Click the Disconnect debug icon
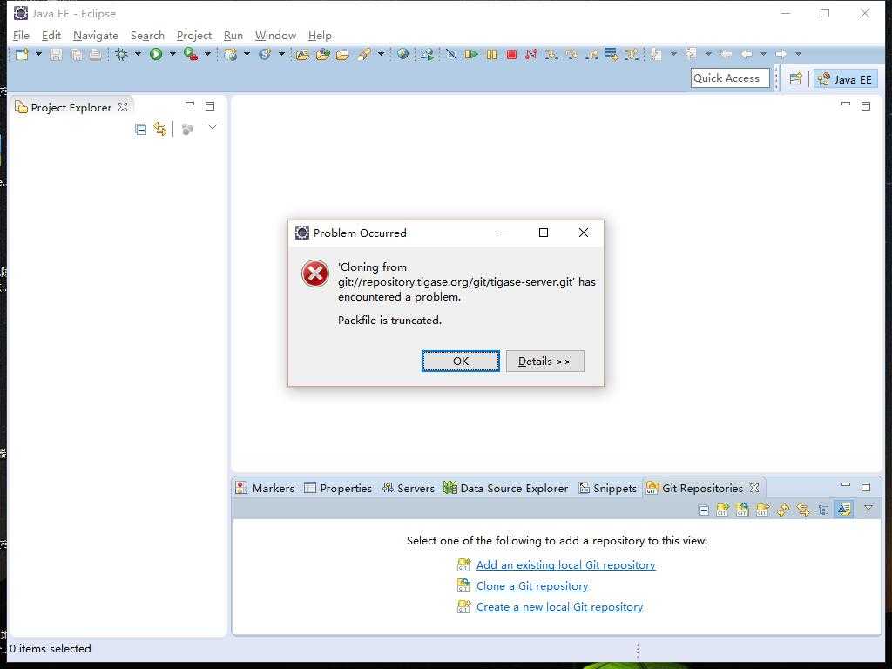The image size is (892, 669). click(531, 54)
